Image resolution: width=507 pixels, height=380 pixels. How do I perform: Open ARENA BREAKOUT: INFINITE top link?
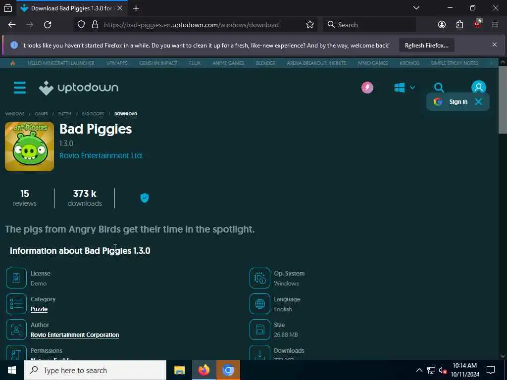(x=316, y=63)
